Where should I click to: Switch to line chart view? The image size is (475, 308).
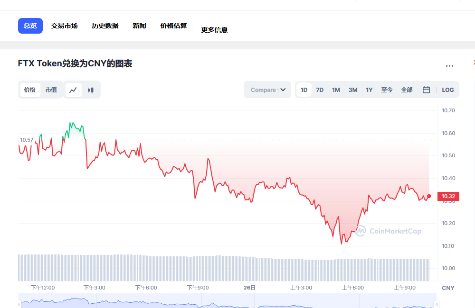pos(73,90)
